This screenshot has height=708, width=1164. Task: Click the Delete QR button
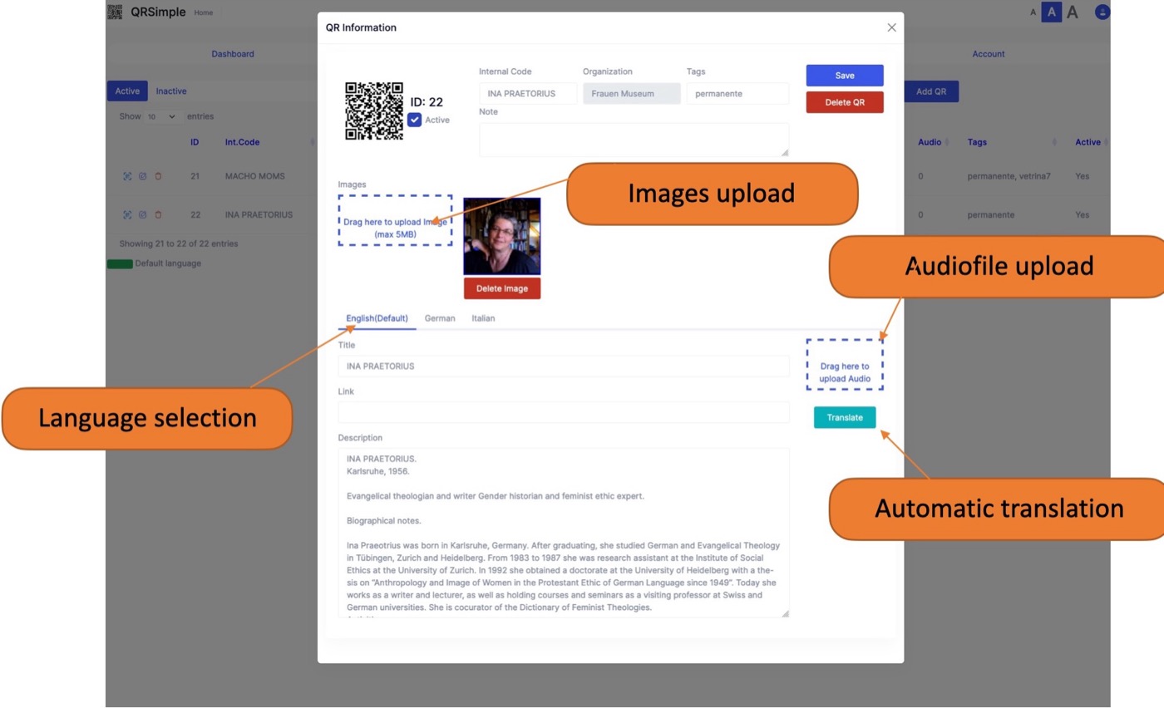[x=845, y=102]
